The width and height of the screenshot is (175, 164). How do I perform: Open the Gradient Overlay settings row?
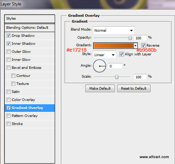click(30, 108)
